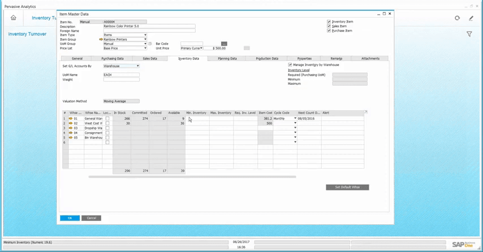Open the Item Type dropdown
This screenshot has width=483, height=252.
(x=145, y=35)
